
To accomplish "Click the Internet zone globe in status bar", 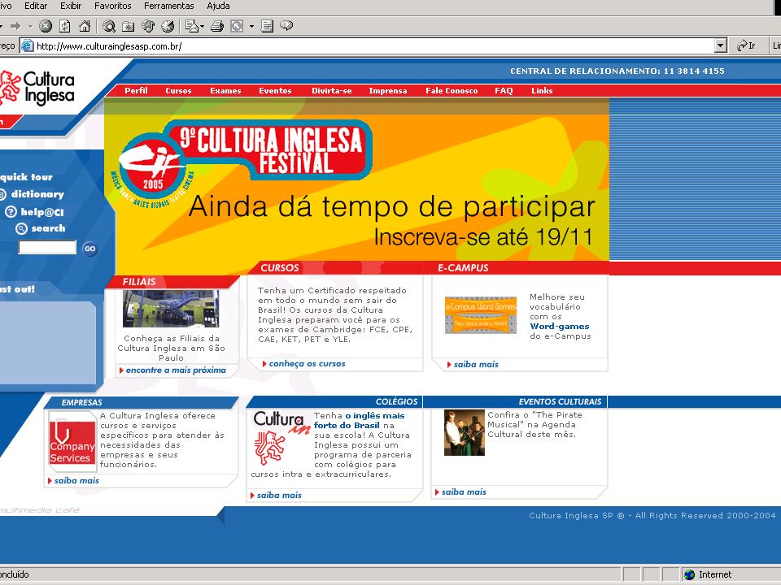I will click(x=689, y=574).
